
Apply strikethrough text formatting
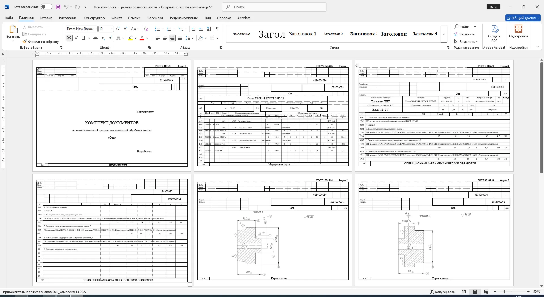[x=95, y=38]
